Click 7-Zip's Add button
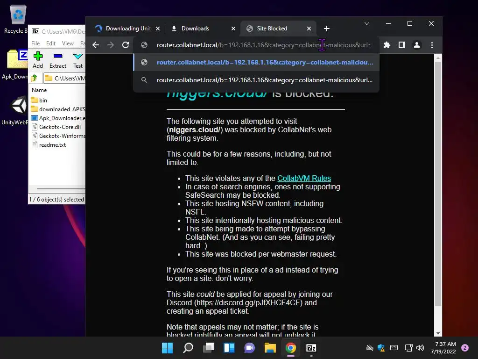Viewport: 478px width, 359px height. point(38,60)
